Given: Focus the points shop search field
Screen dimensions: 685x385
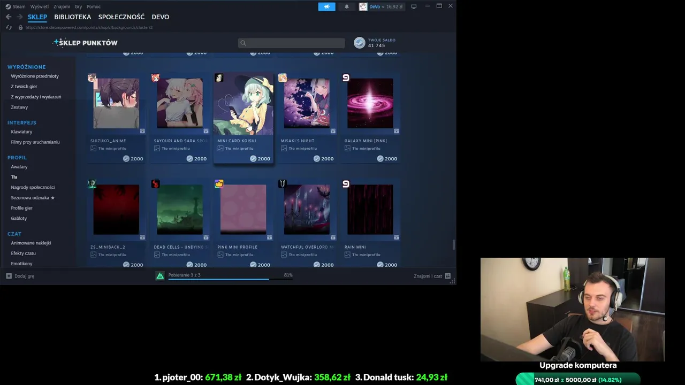Looking at the screenshot, I should (292, 43).
